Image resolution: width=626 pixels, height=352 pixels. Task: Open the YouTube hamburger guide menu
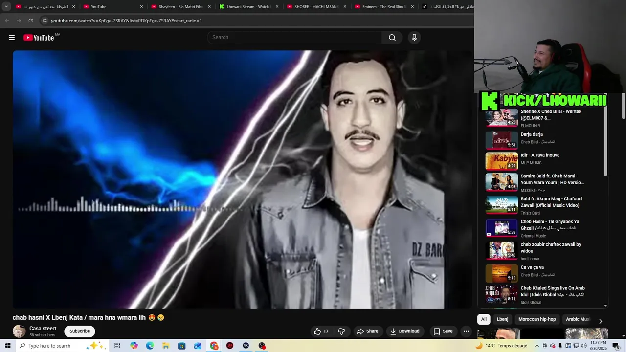point(12,38)
